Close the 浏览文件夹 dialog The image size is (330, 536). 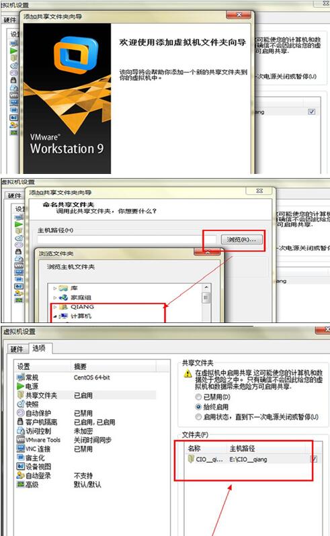coord(207,253)
